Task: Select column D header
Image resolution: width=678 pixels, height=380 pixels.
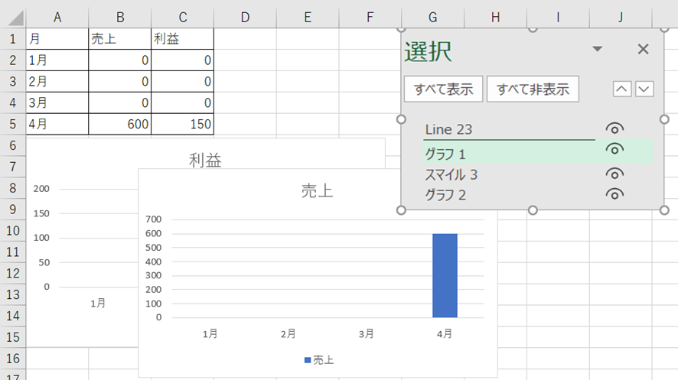Action: [x=245, y=17]
